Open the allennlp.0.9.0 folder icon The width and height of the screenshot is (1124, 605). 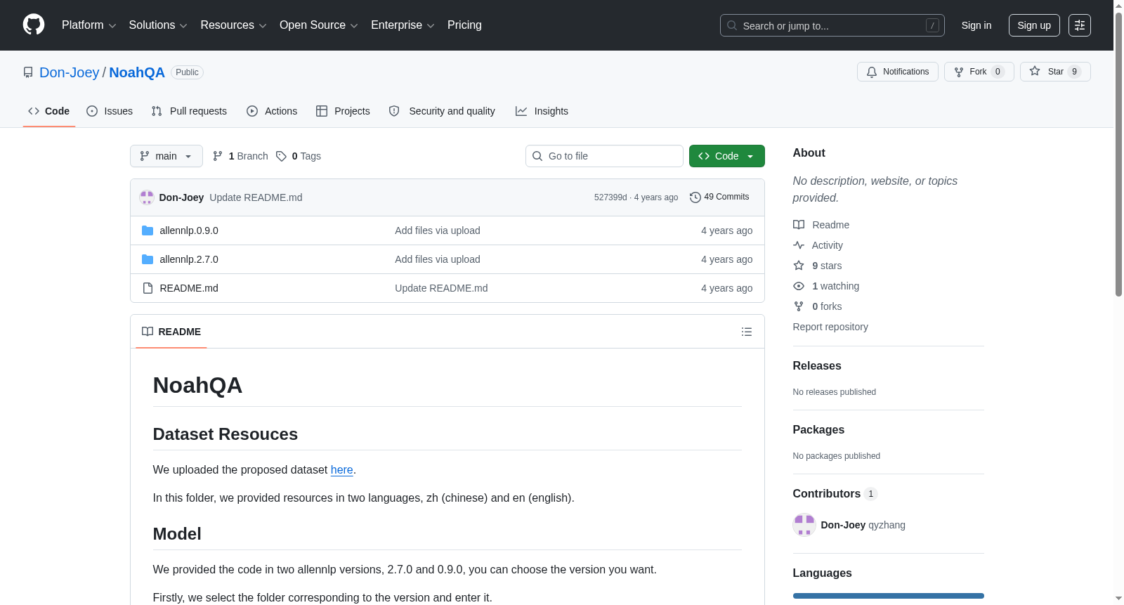pyautogui.click(x=148, y=230)
